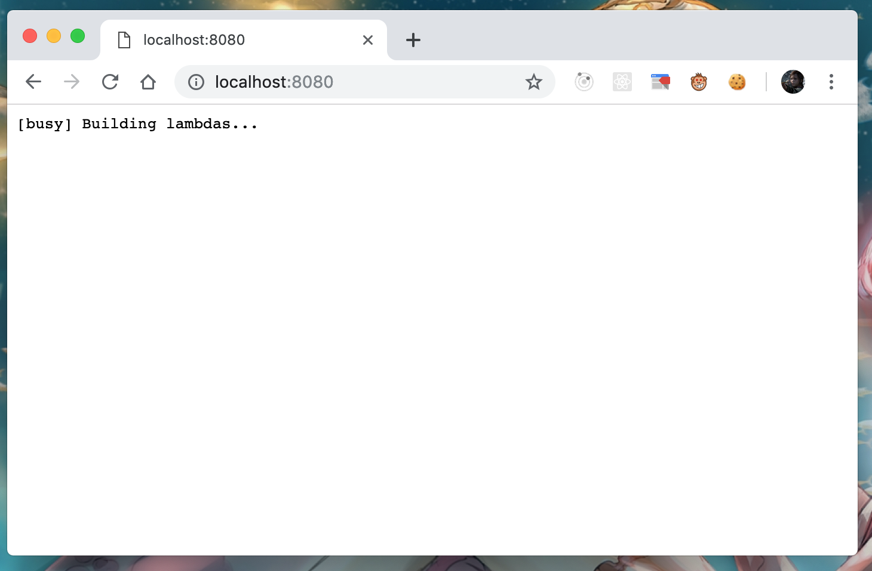Open the Tampermonkey monkey extension

coord(698,82)
